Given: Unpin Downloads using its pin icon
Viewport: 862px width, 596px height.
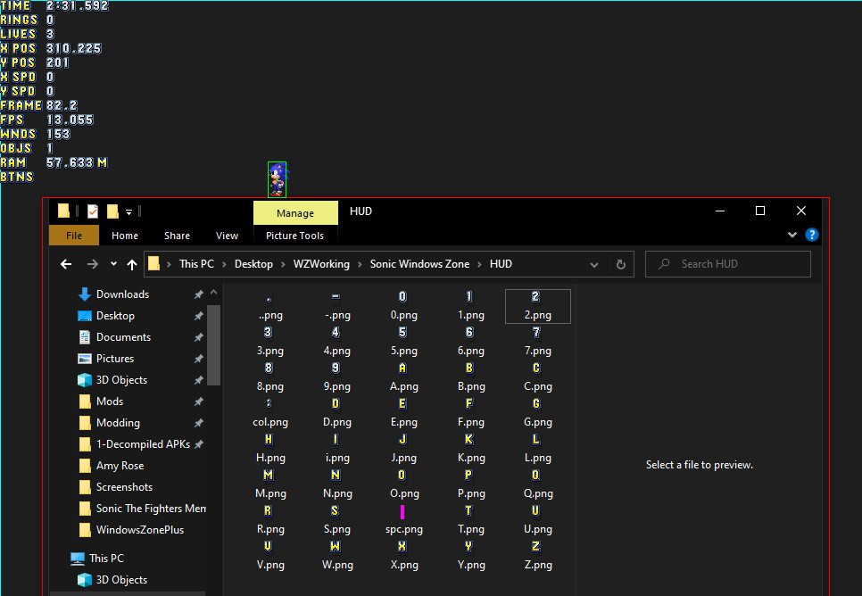Looking at the screenshot, I should [198, 294].
